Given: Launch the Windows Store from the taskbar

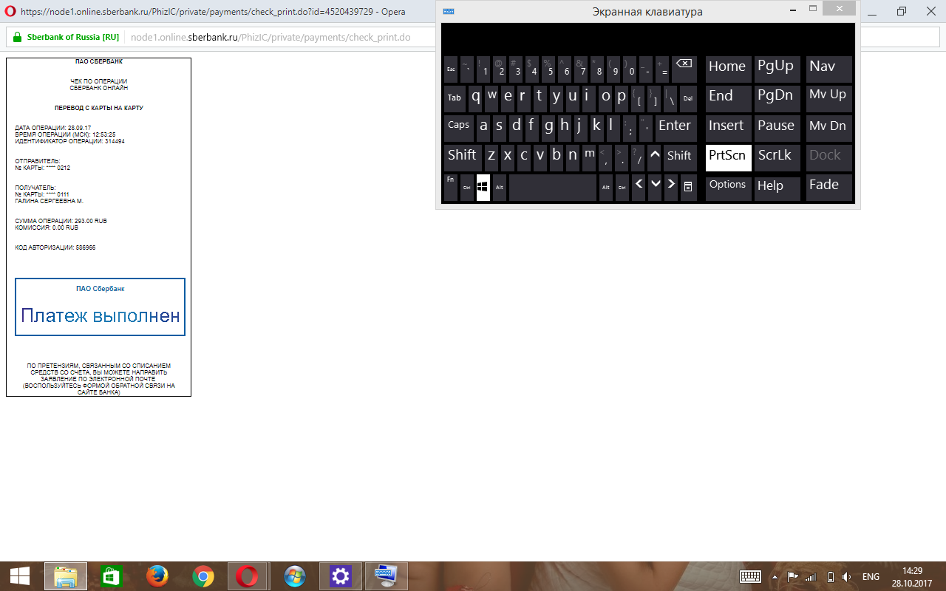Looking at the screenshot, I should tap(111, 576).
